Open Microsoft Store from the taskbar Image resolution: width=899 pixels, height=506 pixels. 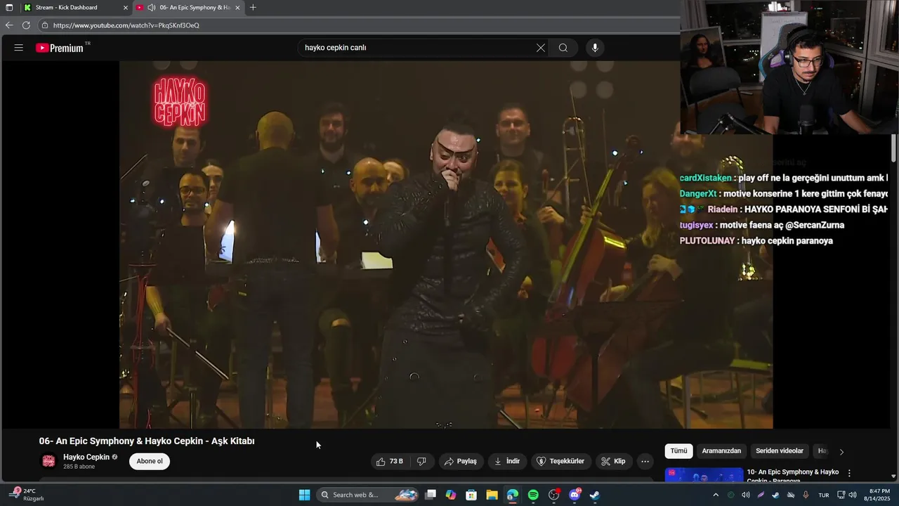pos(471,495)
